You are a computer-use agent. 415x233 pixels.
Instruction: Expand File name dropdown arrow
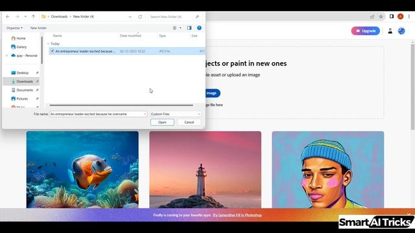point(145,114)
